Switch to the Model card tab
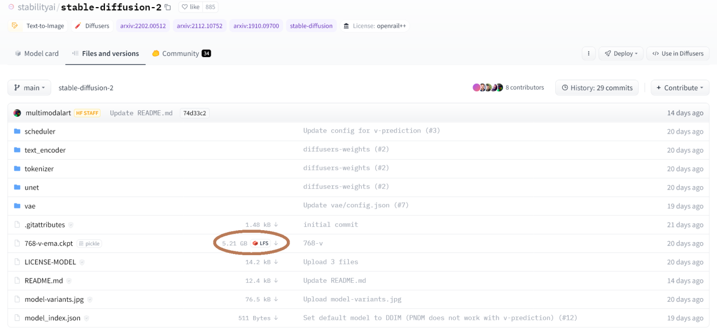Image resolution: width=717 pixels, height=329 pixels. pos(36,54)
